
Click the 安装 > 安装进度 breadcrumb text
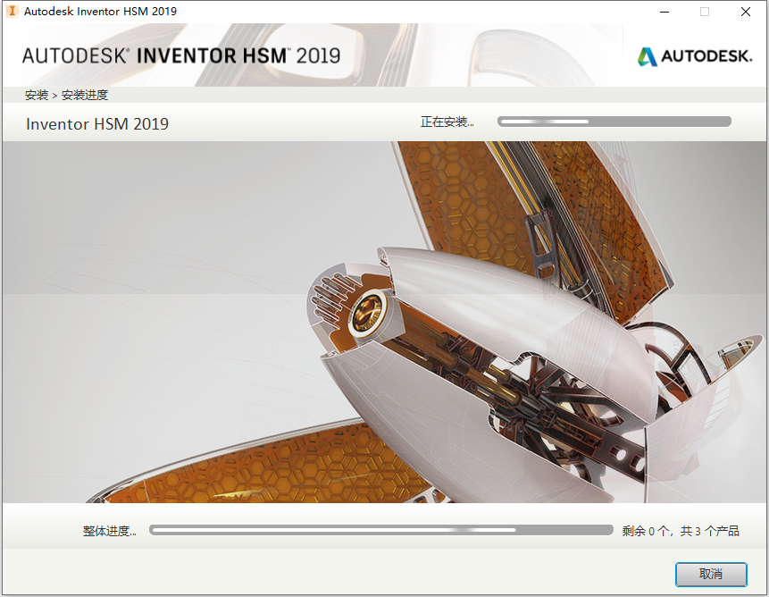coord(66,95)
